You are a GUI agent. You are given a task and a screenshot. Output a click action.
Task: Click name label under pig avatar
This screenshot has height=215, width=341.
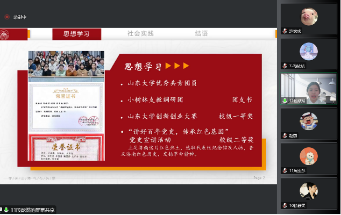[295, 31]
